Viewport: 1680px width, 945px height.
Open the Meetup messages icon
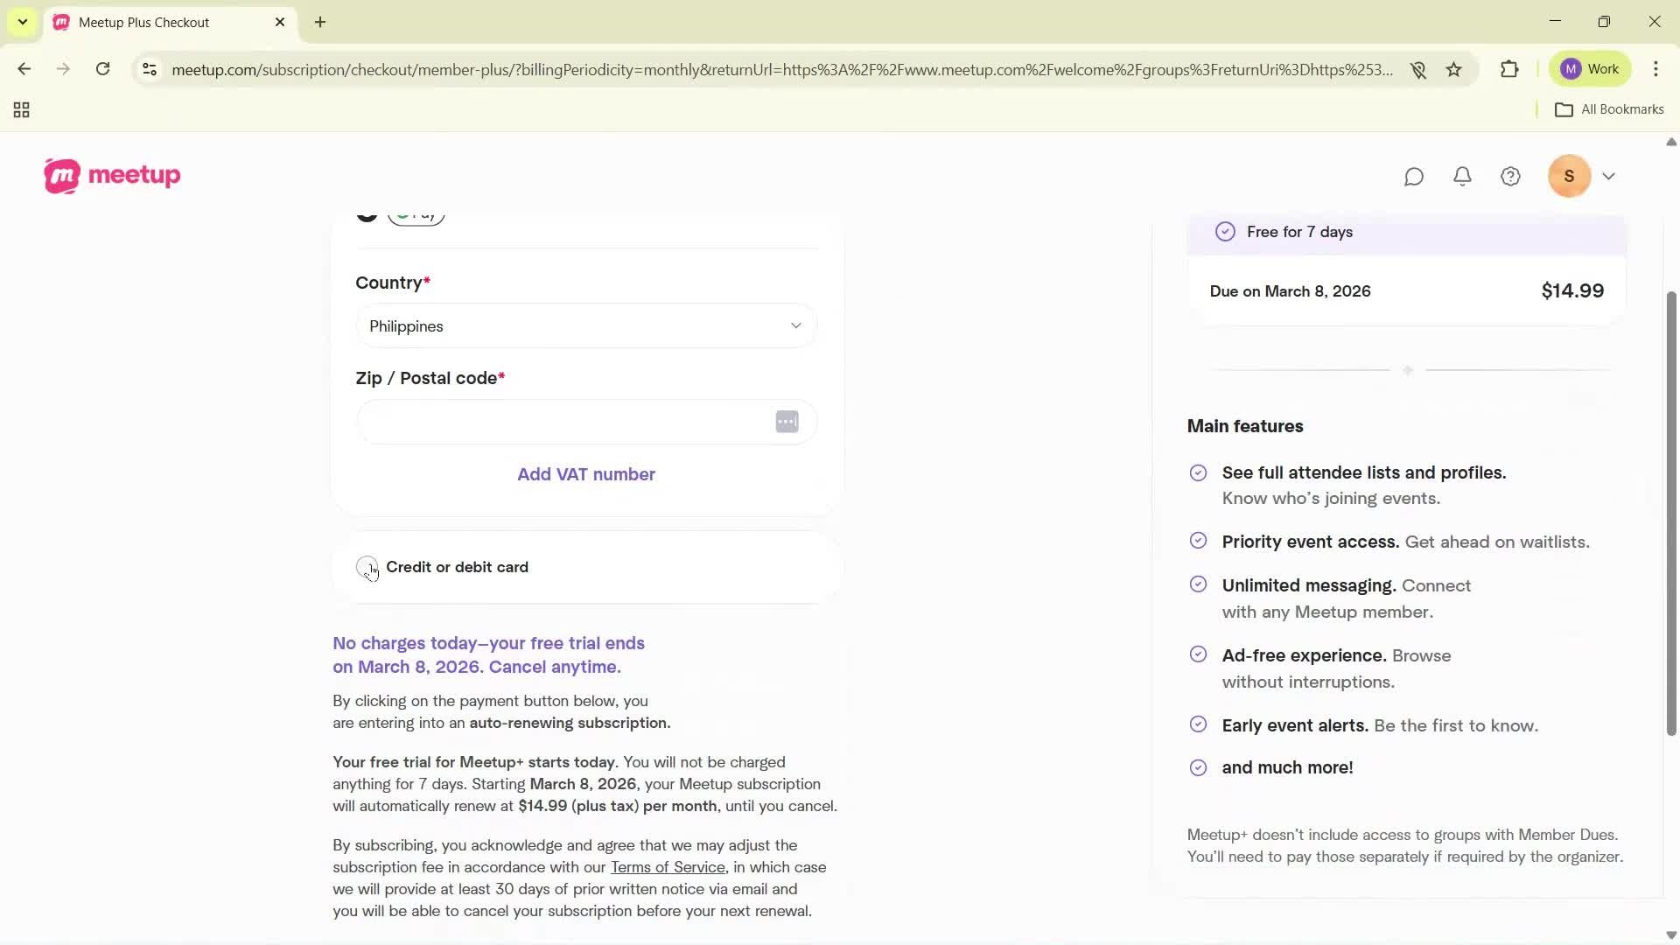1414,176
